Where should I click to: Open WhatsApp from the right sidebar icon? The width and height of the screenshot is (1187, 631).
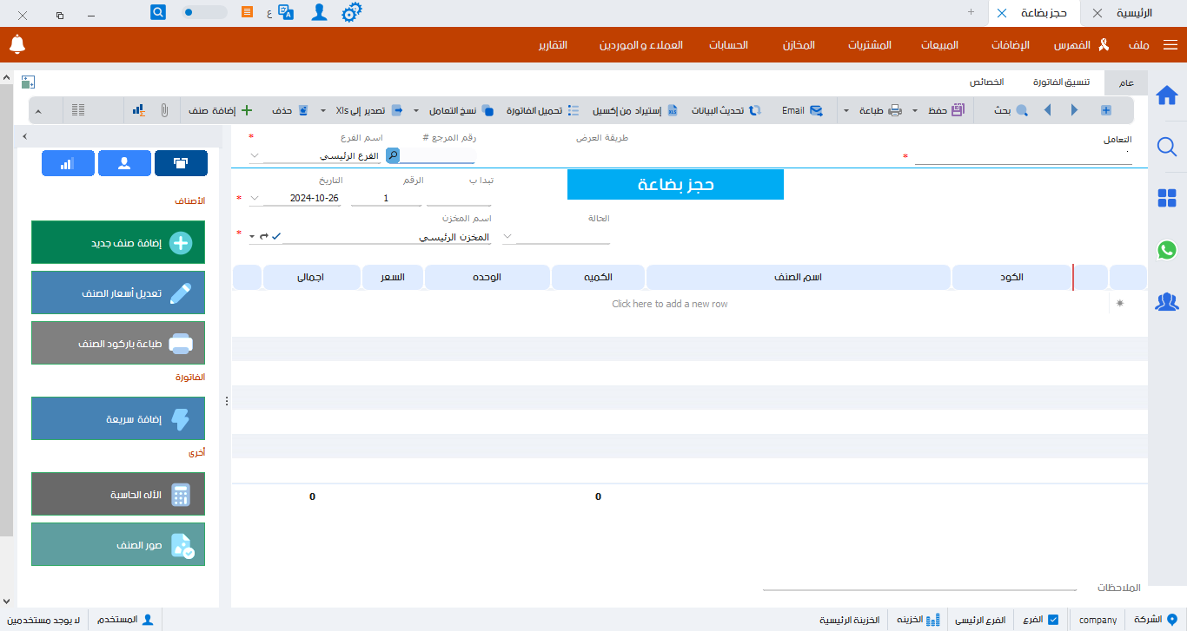coord(1167,252)
